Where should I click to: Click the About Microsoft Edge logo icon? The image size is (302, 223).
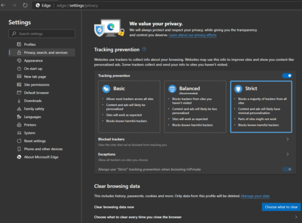point(19,157)
